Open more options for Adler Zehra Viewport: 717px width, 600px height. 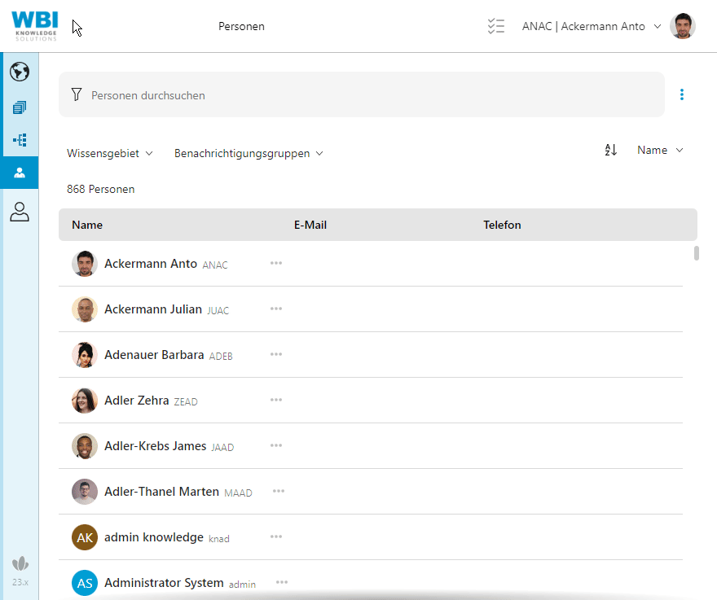pyautogui.click(x=276, y=400)
